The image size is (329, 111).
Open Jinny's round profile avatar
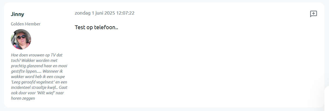click(21, 39)
